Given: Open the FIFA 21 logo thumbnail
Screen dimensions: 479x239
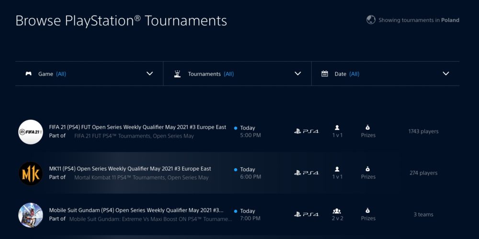Looking at the screenshot, I should coord(31,132).
